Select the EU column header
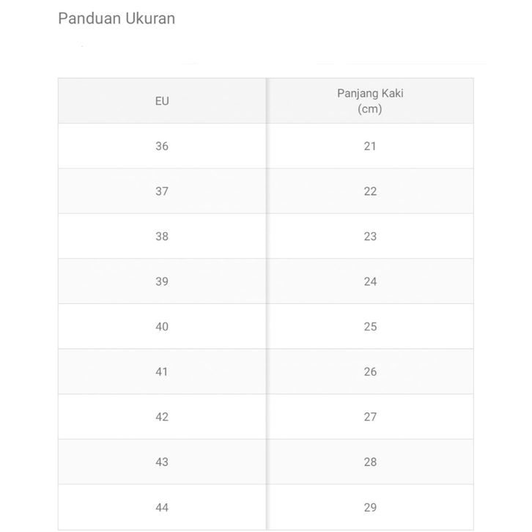This screenshot has height=532, width=532. 162,101
